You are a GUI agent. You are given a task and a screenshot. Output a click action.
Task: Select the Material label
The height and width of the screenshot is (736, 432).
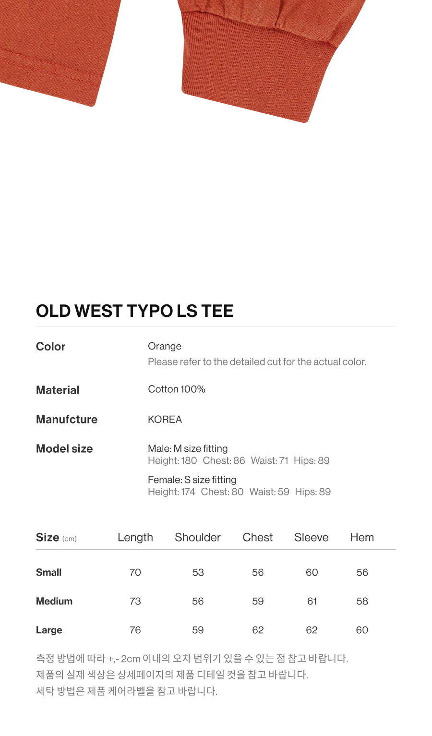(x=58, y=390)
